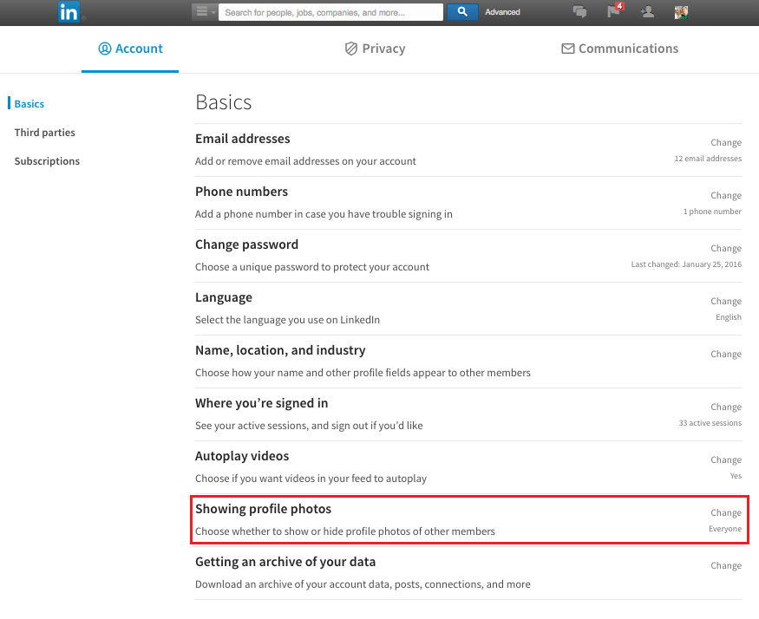Open the search category dropdown menu
The height and width of the screenshot is (619, 759).
pos(205,11)
